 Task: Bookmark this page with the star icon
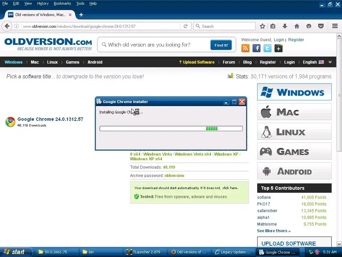click(x=263, y=26)
